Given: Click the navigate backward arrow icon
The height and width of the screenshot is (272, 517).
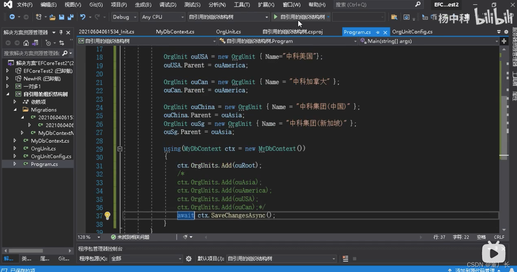Looking at the screenshot, I should tap(12, 17).
